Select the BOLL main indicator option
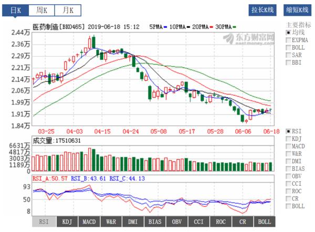The height and width of the screenshot is (232, 315). tap(288, 48)
